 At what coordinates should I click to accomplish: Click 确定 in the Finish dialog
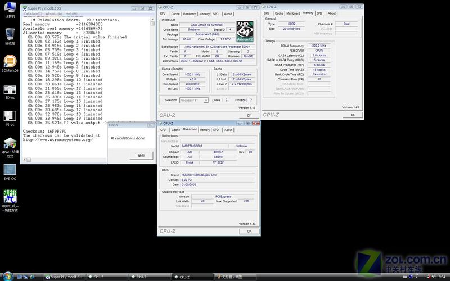click(141, 156)
